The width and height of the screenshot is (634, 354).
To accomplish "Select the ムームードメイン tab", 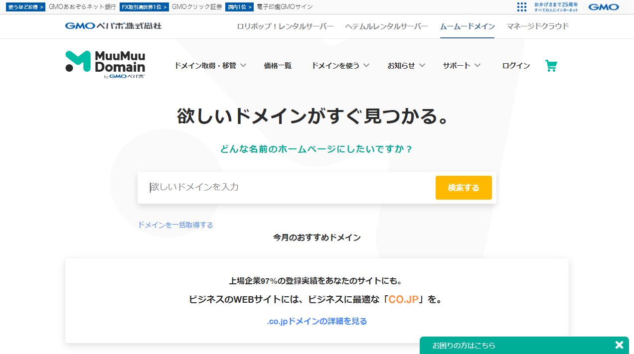I will (x=467, y=26).
